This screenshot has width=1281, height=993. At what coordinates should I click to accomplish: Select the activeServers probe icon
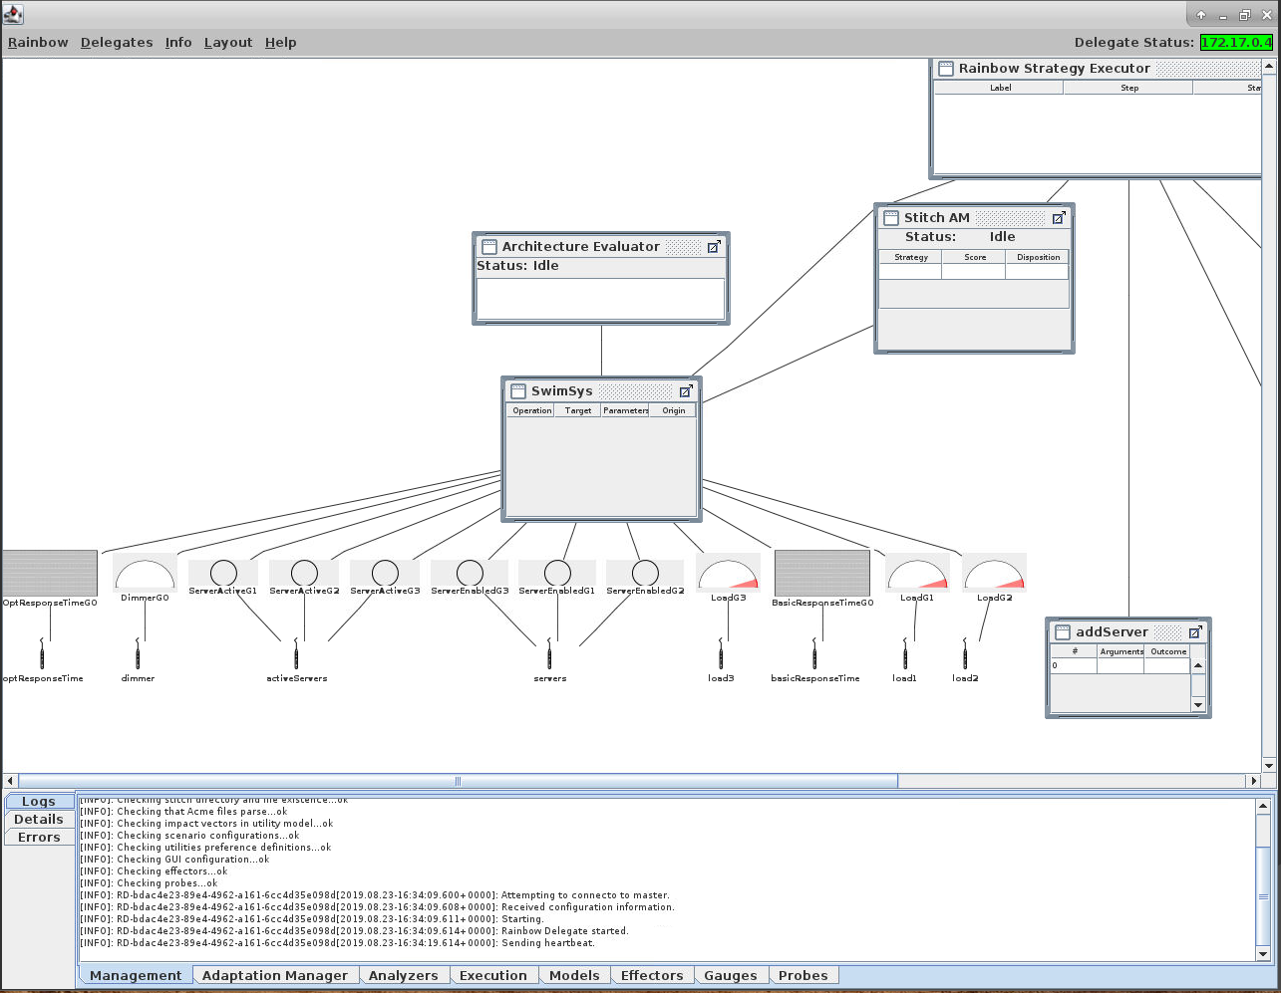[296, 656]
